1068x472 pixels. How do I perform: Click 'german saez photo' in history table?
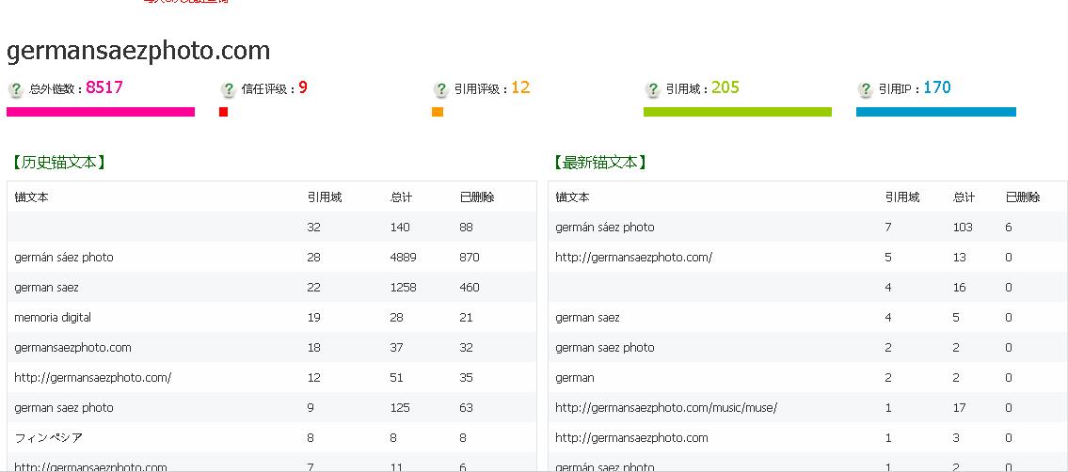[64, 408]
